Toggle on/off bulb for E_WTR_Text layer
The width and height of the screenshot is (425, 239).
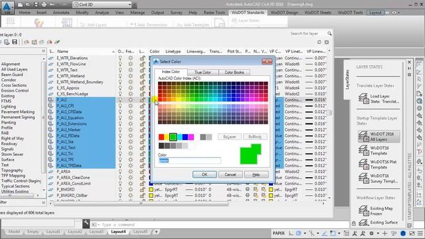tap(120, 70)
